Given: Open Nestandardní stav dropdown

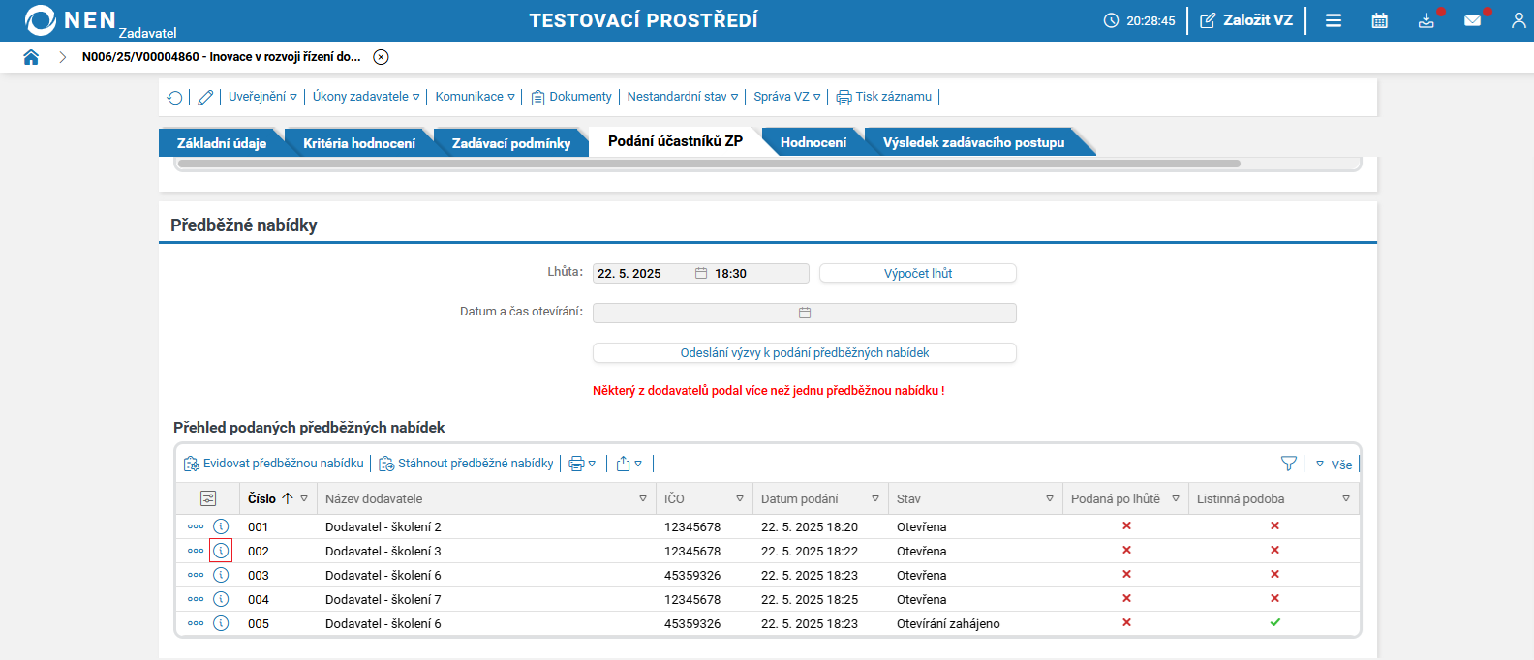Looking at the screenshot, I should click(x=683, y=97).
